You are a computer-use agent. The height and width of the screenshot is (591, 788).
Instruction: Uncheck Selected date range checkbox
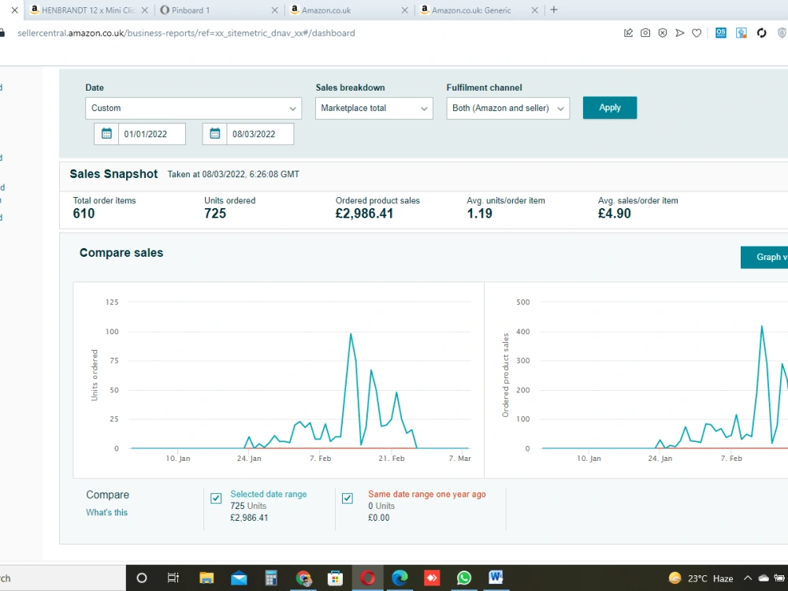pos(216,498)
